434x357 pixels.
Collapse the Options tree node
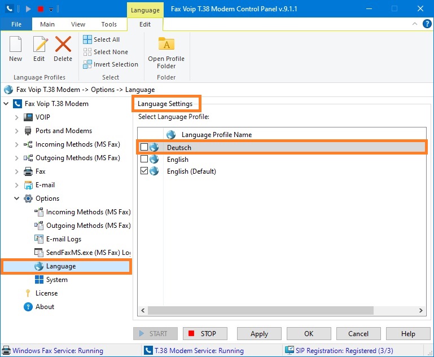point(16,199)
